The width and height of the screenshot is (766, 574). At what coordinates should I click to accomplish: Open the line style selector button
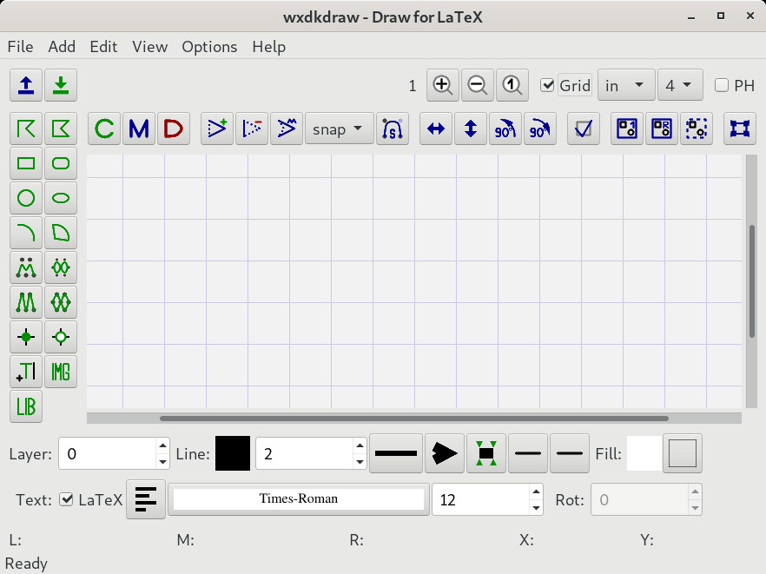(x=396, y=453)
